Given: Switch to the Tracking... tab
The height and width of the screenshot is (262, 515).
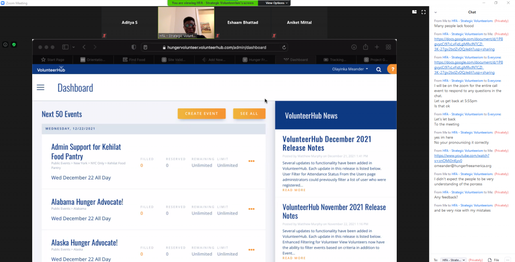Looking at the screenshot, I should [336, 60].
